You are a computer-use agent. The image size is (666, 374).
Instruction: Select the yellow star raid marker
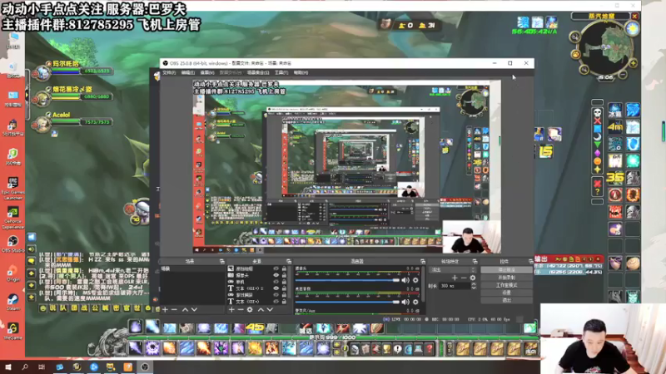coord(597,170)
